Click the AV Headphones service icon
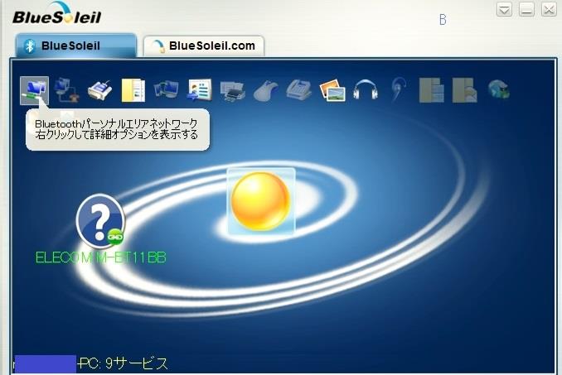This screenshot has height=375, width=562. 366,89
